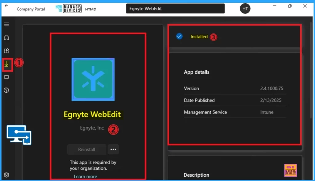Click the Company Portal title text

click(x=31, y=9)
